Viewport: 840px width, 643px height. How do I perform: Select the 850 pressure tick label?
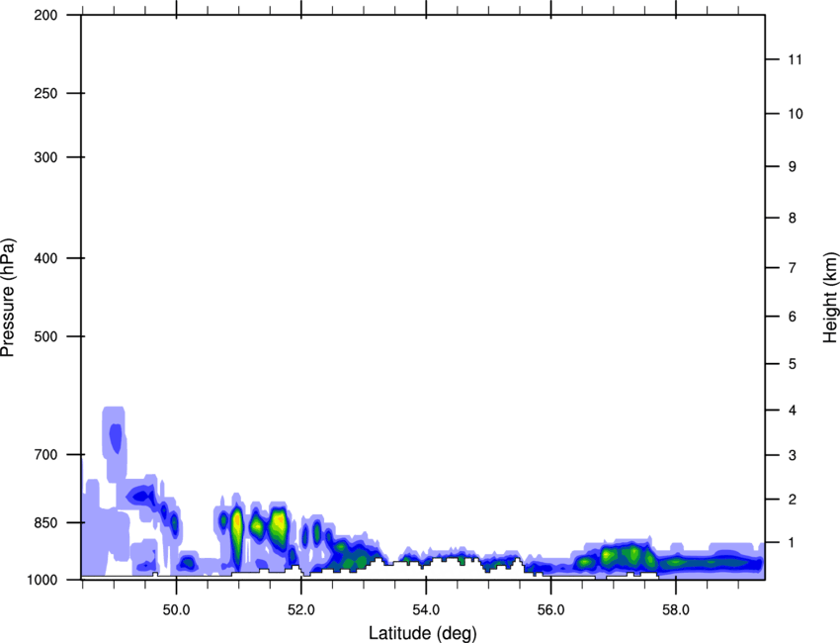point(45,522)
